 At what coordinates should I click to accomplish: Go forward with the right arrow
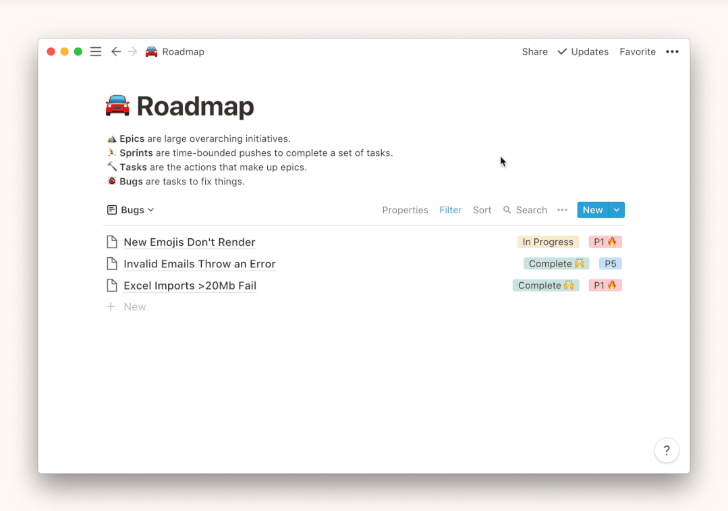point(132,52)
